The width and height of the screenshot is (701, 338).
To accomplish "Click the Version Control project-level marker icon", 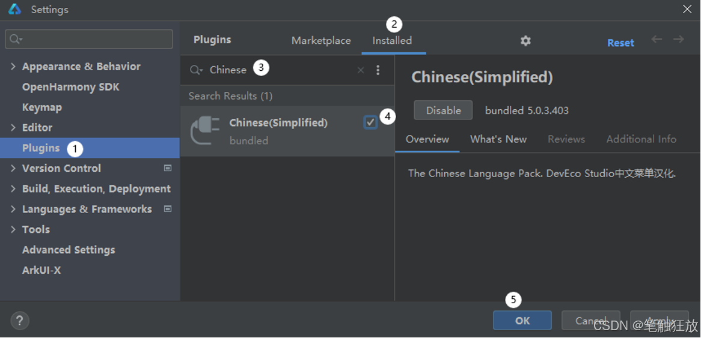I will click(168, 168).
